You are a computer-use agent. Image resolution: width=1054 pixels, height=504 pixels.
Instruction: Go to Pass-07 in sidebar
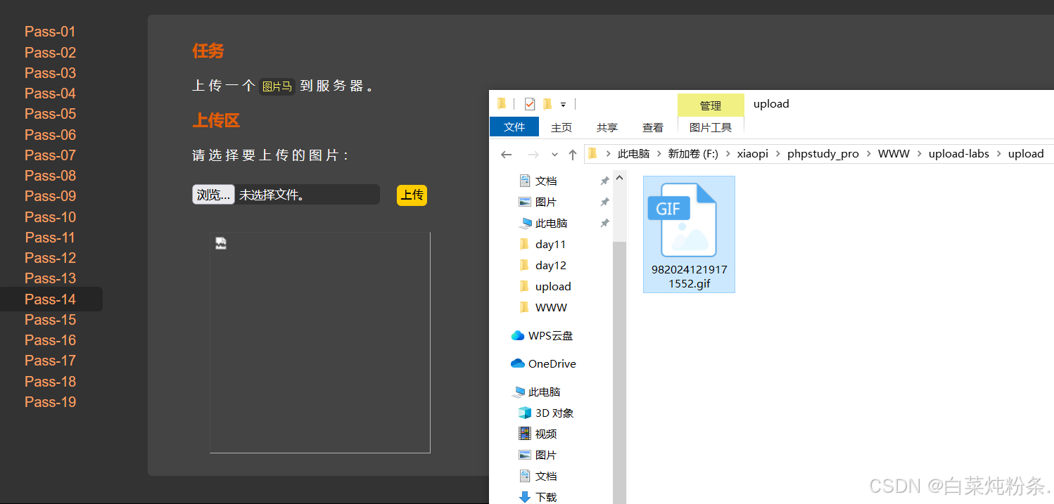pos(50,155)
